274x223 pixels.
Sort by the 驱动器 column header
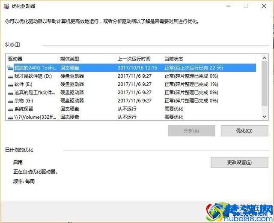click(32, 59)
